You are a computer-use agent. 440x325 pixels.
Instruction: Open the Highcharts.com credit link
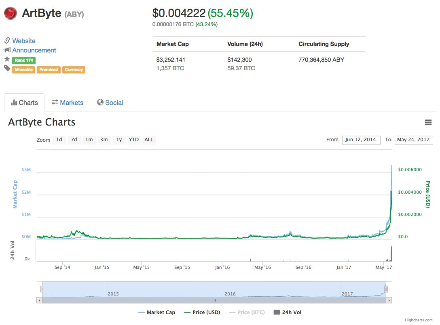click(x=419, y=320)
